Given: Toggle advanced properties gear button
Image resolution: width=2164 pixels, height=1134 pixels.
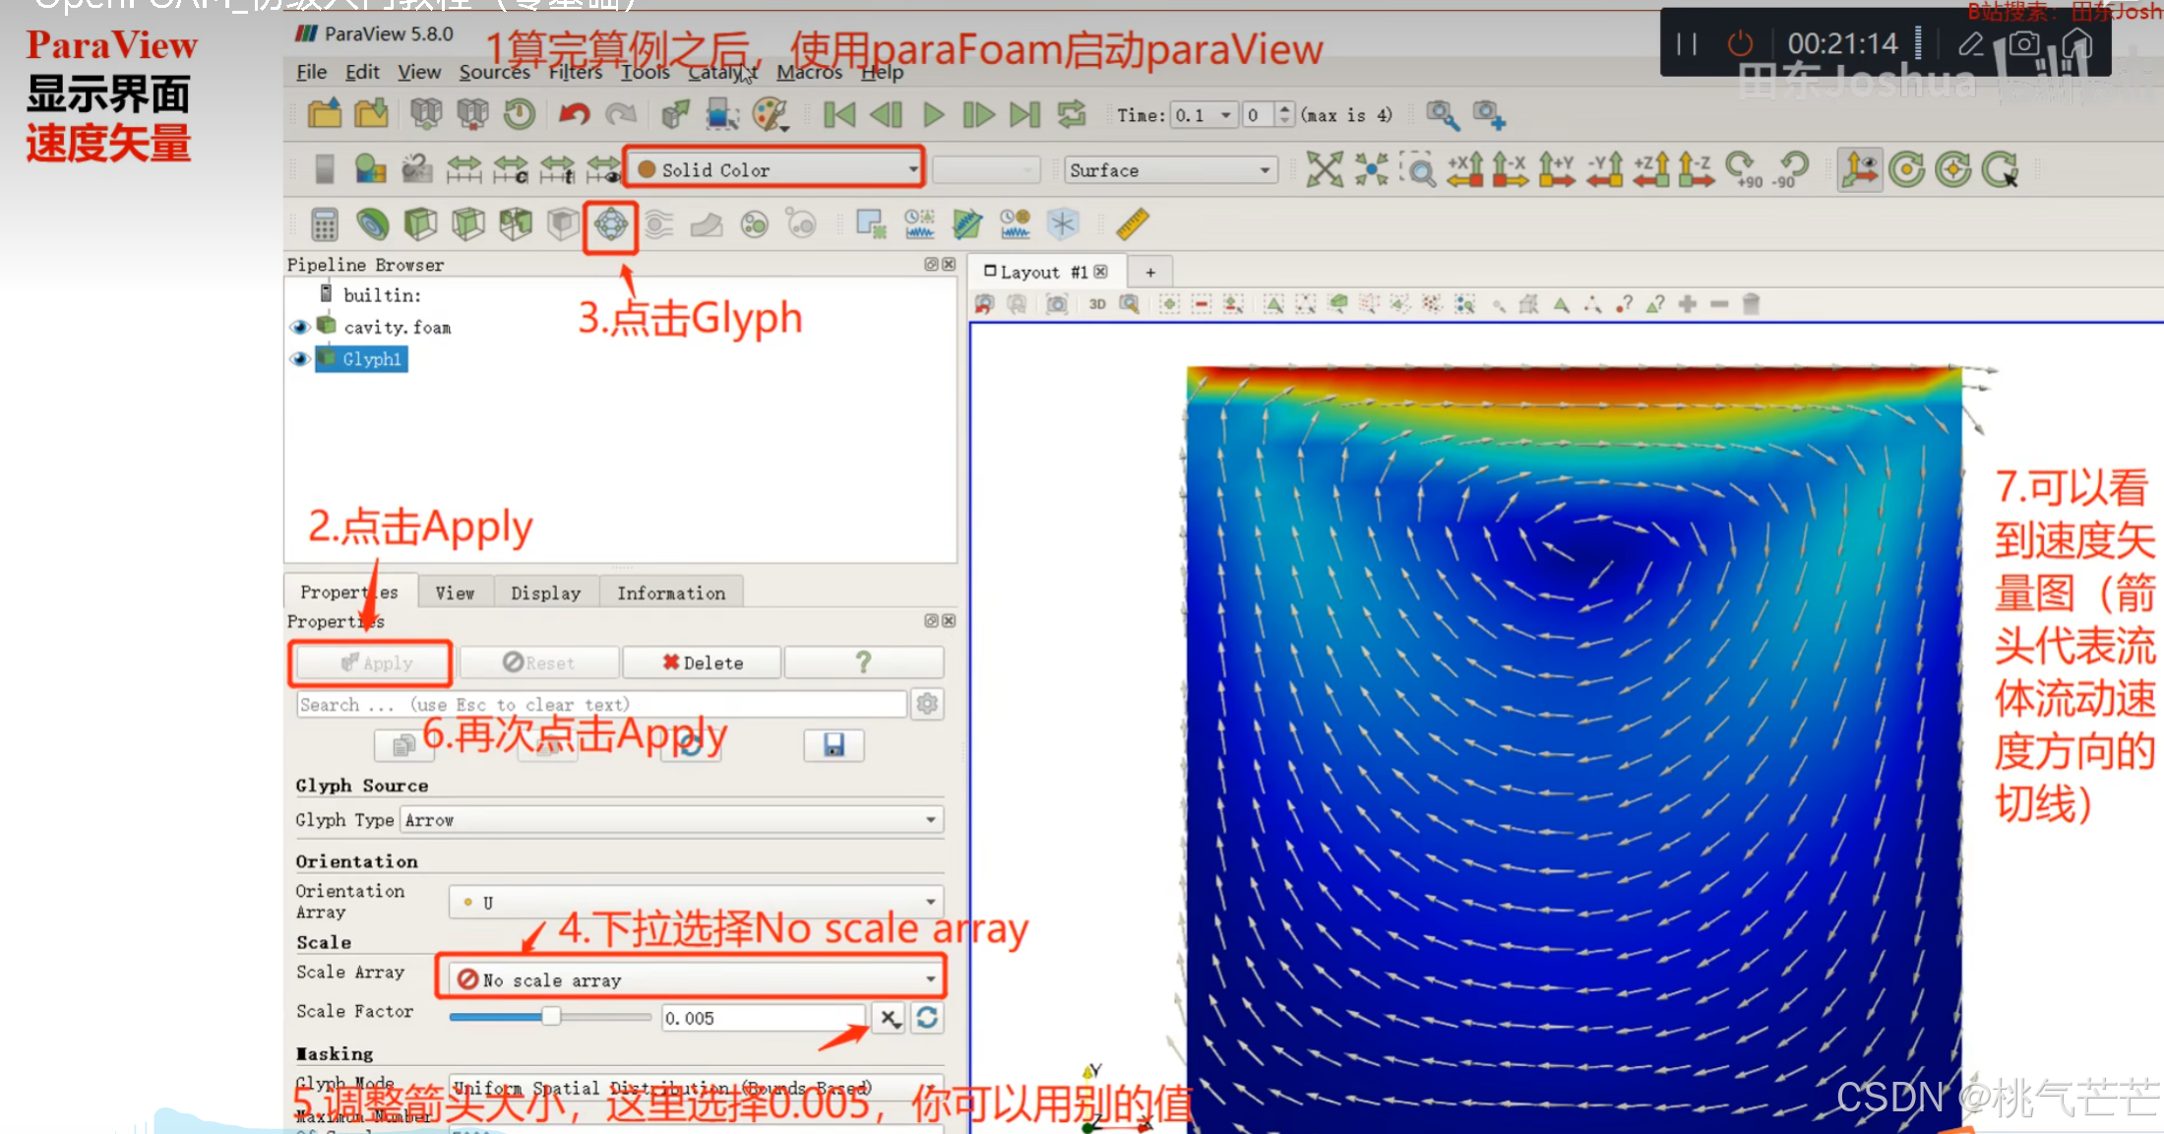Looking at the screenshot, I should (x=927, y=704).
